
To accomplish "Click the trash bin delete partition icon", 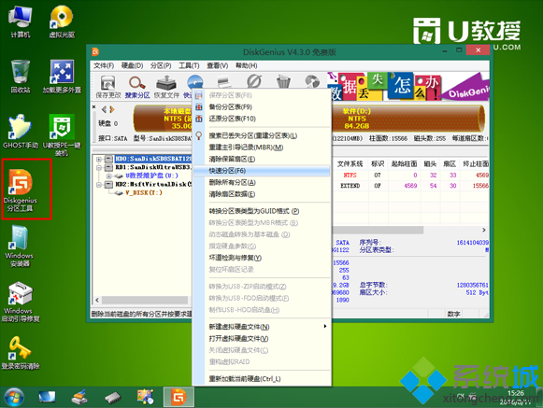I will click(283, 81).
